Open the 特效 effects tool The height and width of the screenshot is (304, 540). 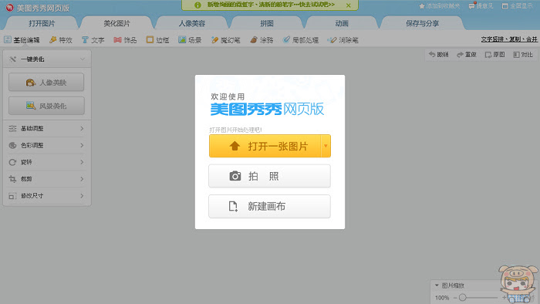coord(61,40)
